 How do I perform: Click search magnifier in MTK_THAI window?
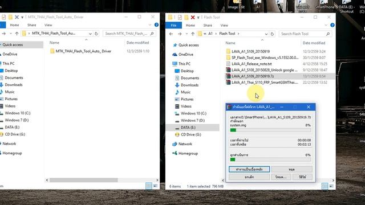point(152,34)
